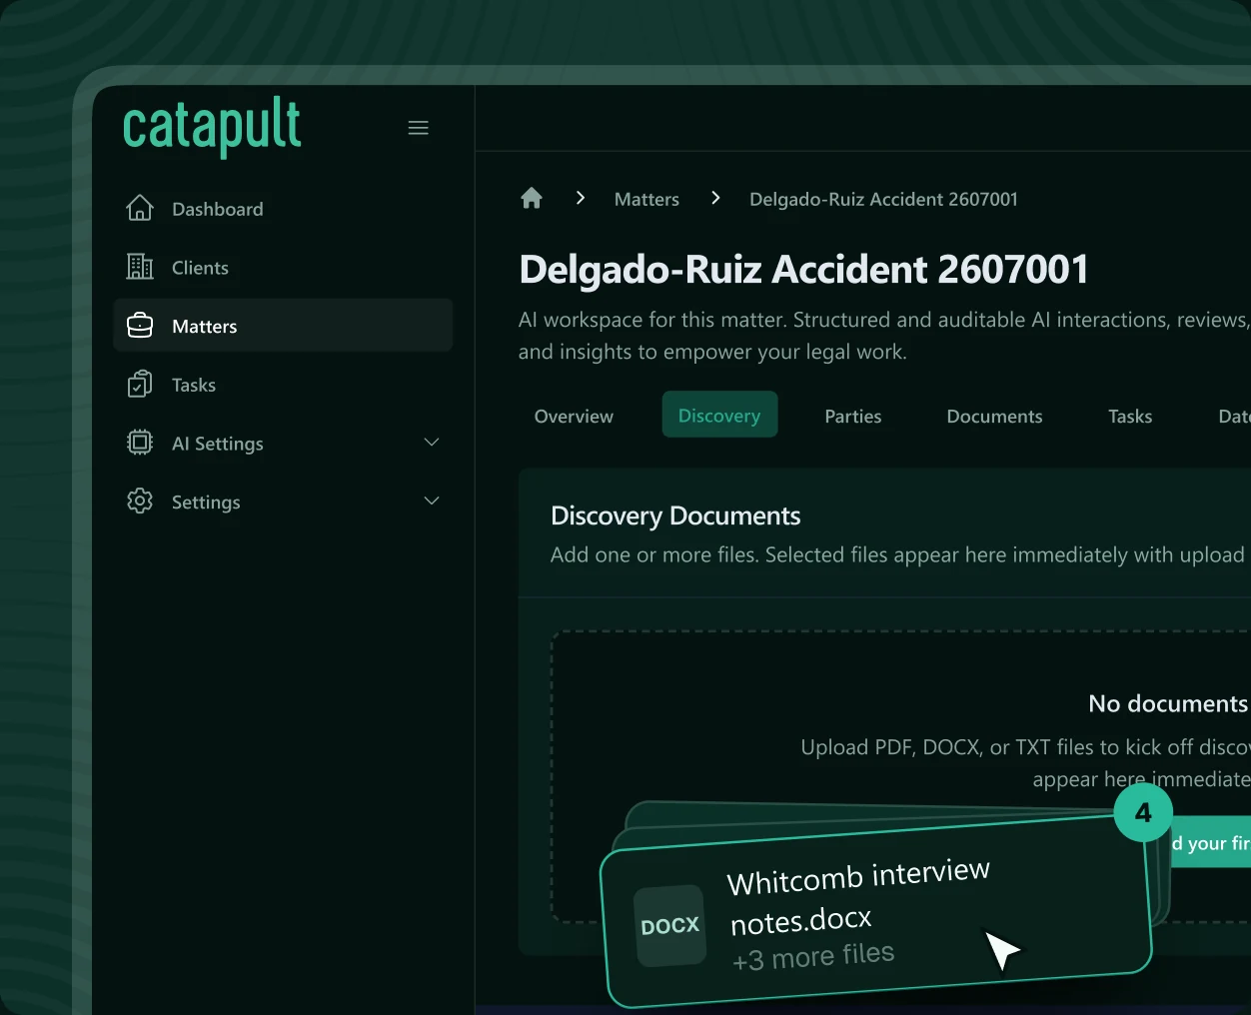
Task: Switch to the Parties tab
Action: coord(853,416)
